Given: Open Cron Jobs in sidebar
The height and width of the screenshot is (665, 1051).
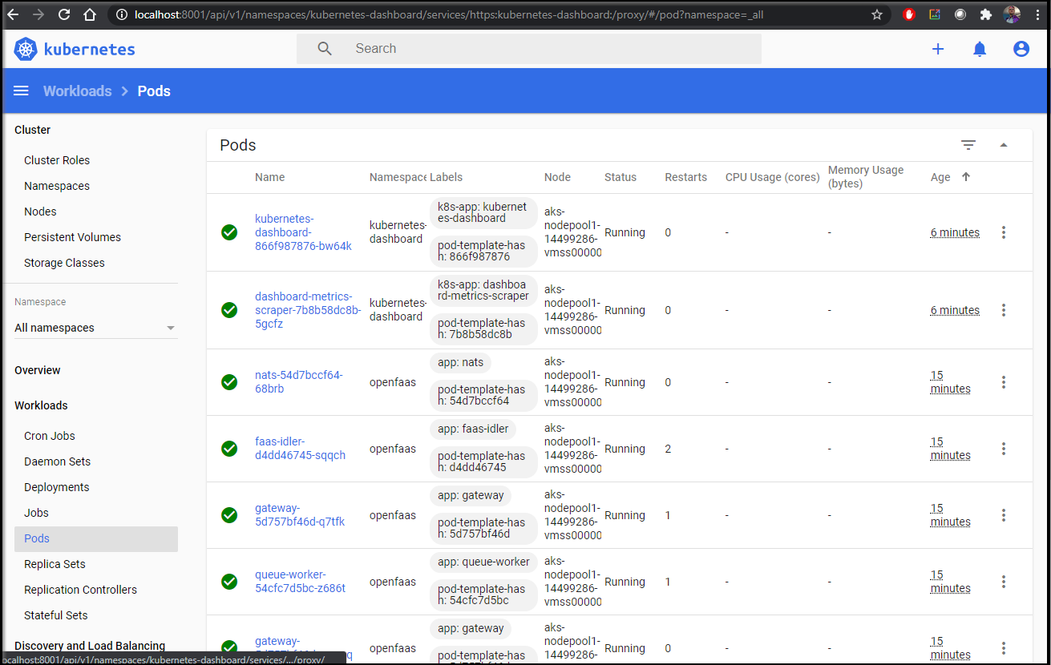Looking at the screenshot, I should pos(50,436).
